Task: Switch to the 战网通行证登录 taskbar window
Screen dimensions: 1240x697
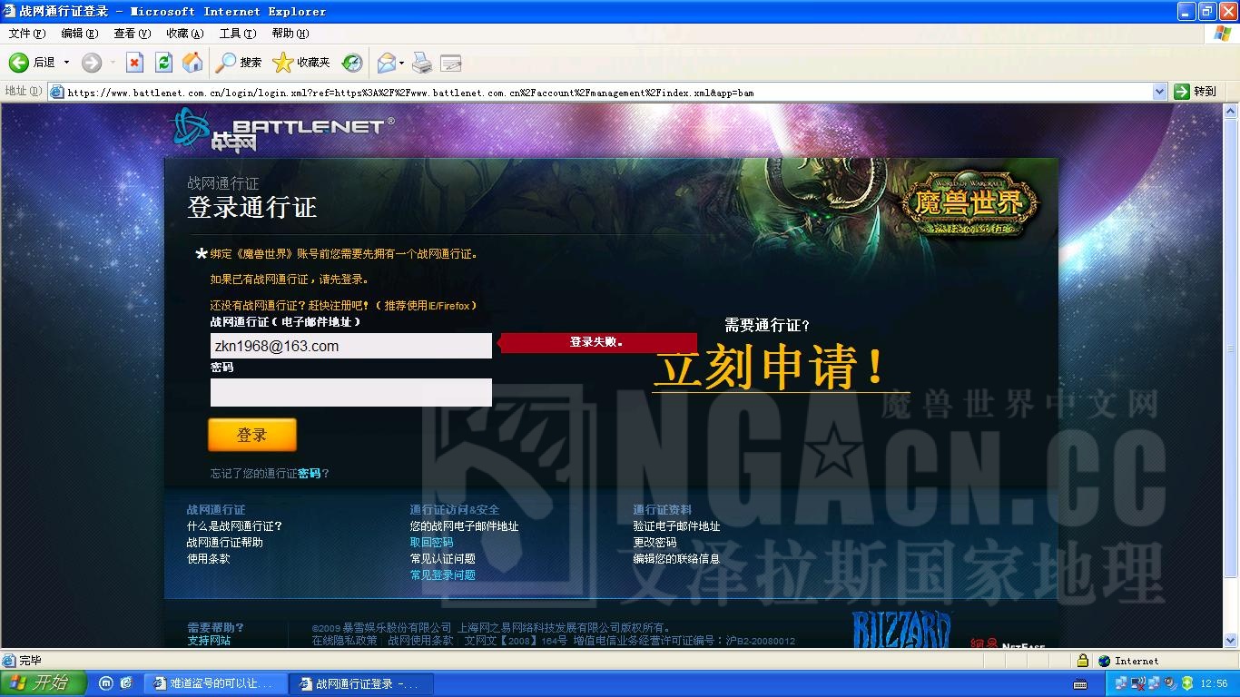Action: (x=361, y=683)
